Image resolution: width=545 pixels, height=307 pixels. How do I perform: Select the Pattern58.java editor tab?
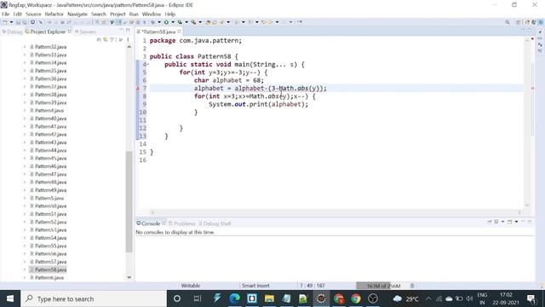(158, 32)
